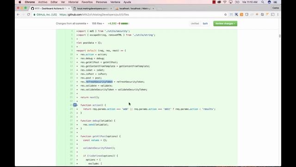Reload the current page
296x167 pixels.
[x=29, y=14]
